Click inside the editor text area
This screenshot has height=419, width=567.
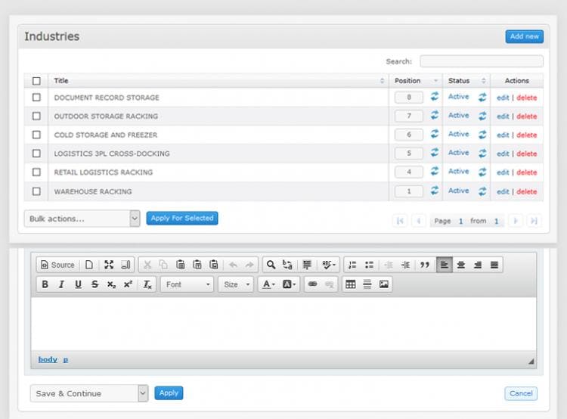(x=283, y=324)
